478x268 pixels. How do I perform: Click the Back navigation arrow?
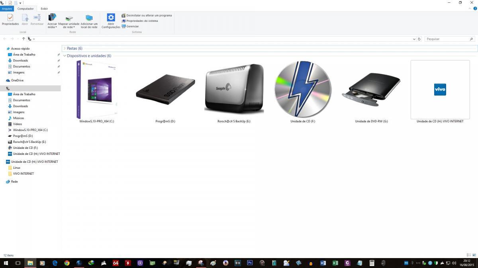[x=5, y=39]
